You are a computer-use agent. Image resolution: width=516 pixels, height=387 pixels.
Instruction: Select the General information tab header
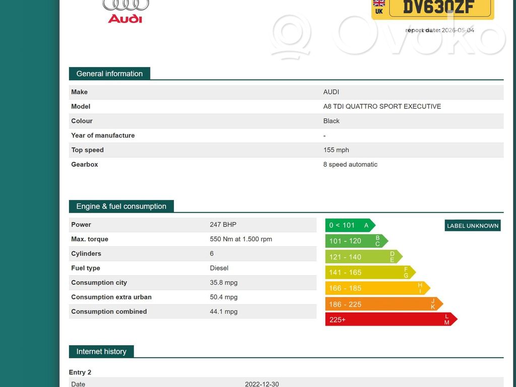(109, 74)
